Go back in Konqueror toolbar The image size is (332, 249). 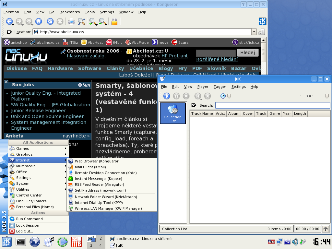(x=9, y=21)
